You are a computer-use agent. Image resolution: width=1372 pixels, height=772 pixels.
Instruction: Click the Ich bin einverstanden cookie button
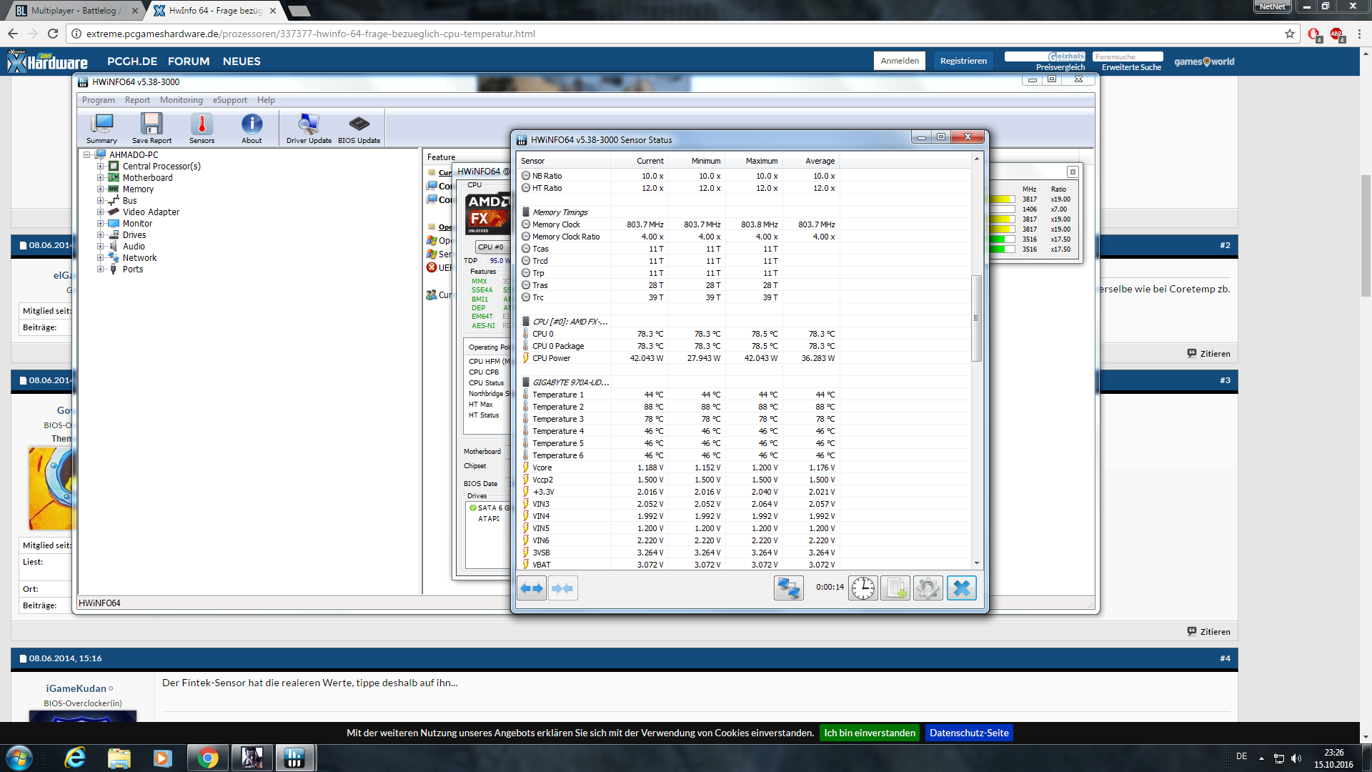point(869,733)
